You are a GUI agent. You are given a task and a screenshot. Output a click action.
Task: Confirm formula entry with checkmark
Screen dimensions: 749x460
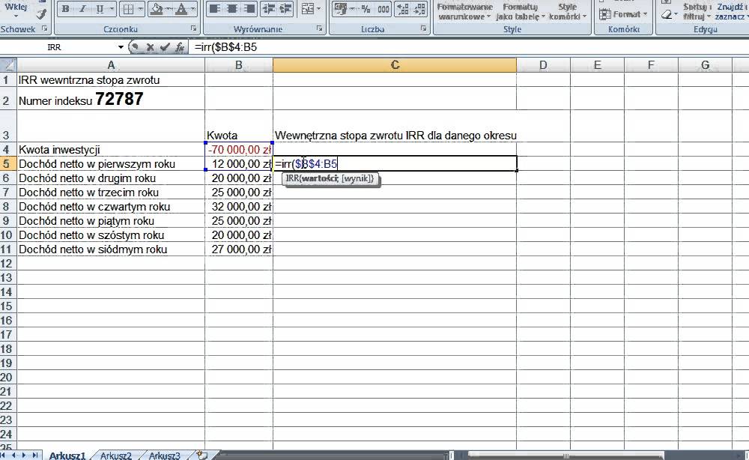[x=166, y=46]
